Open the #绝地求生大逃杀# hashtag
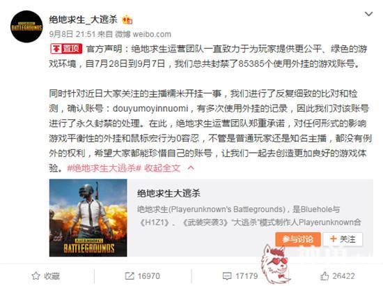The width and height of the screenshot is (383, 286). (x=104, y=168)
